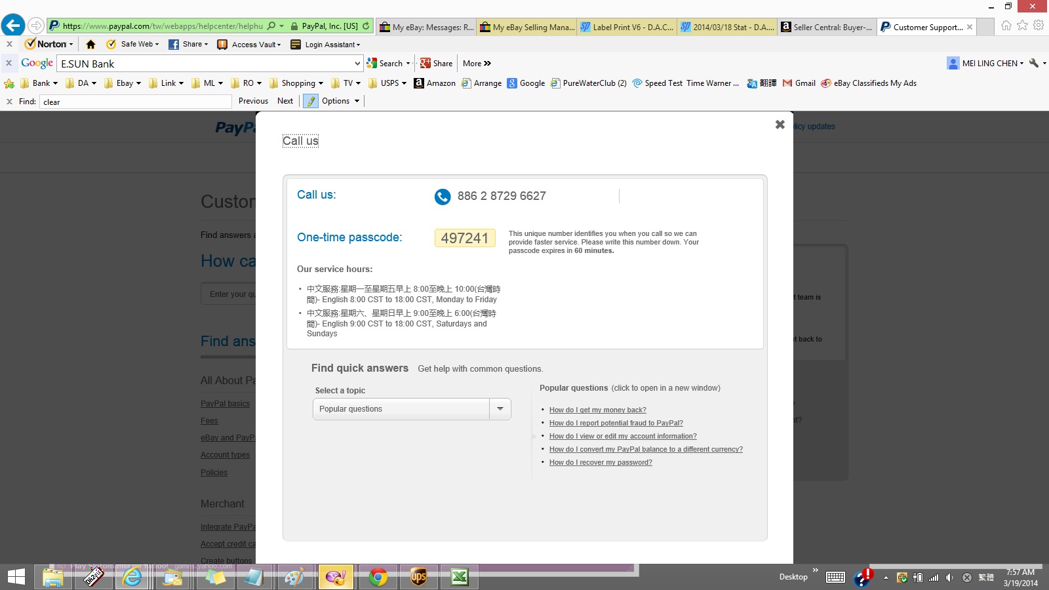The width and height of the screenshot is (1049, 590).
Task: Click the browser back arrow button
Action: (x=12, y=26)
